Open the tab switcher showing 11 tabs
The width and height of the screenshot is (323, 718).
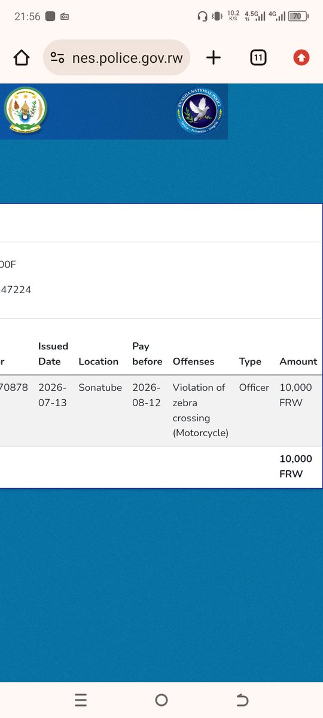coord(258,57)
